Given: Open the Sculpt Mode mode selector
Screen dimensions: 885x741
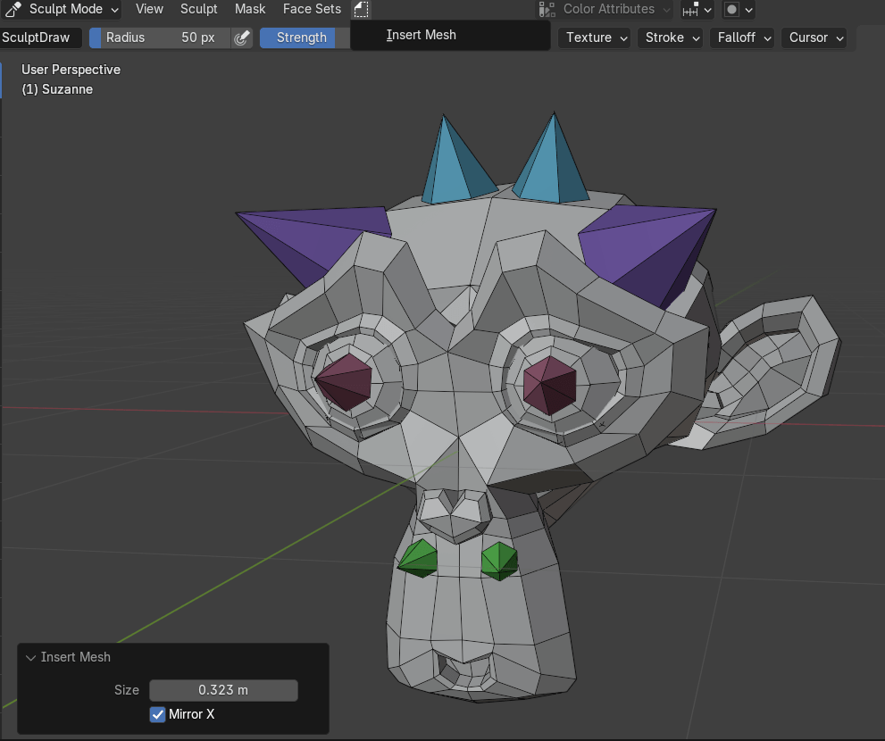Looking at the screenshot, I should tap(61, 9).
